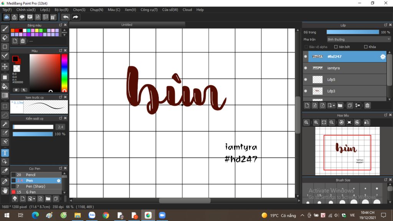Zoom in on the navigator
Viewport: 393px width, 221px height.
tap(316, 122)
